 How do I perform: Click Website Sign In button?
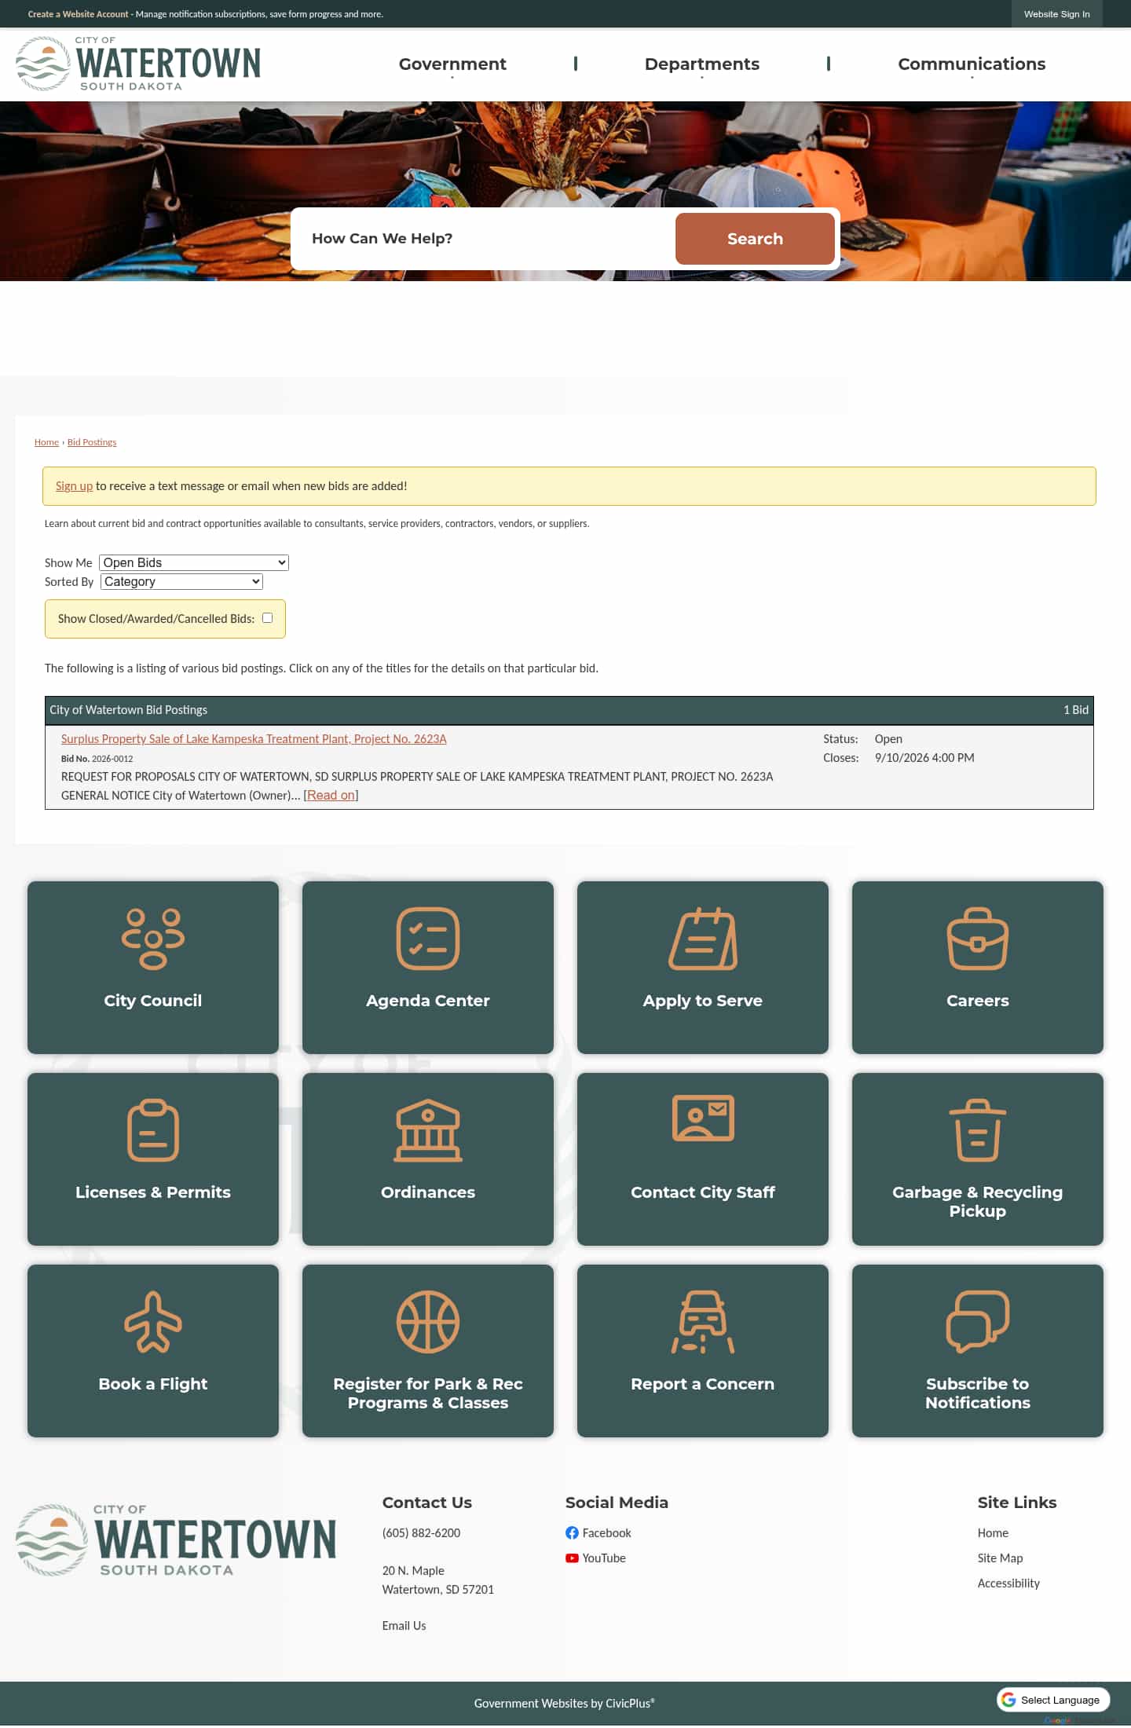[1056, 14]
